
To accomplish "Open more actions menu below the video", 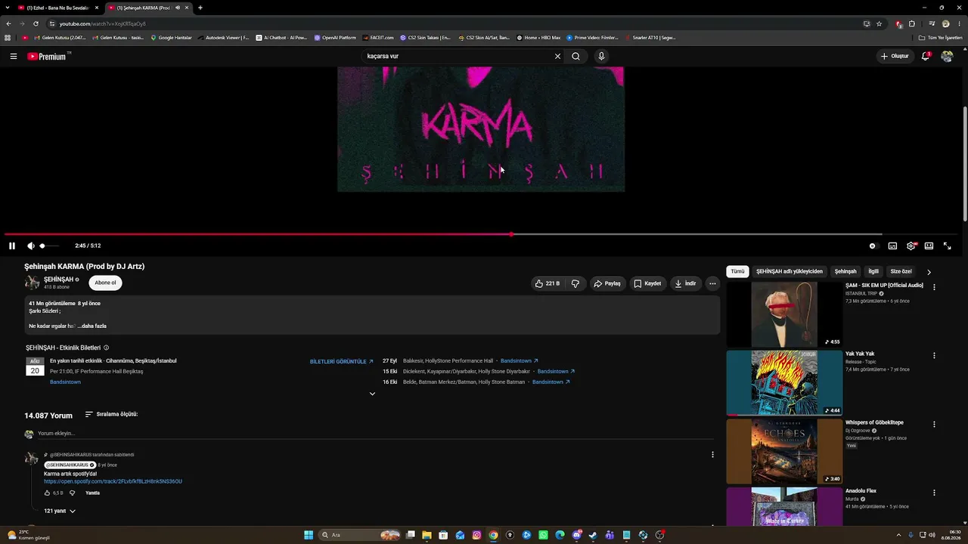I will pos(712,283).
